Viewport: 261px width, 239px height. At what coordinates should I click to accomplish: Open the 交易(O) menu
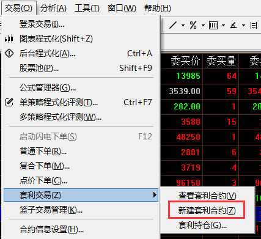[18, 8]
